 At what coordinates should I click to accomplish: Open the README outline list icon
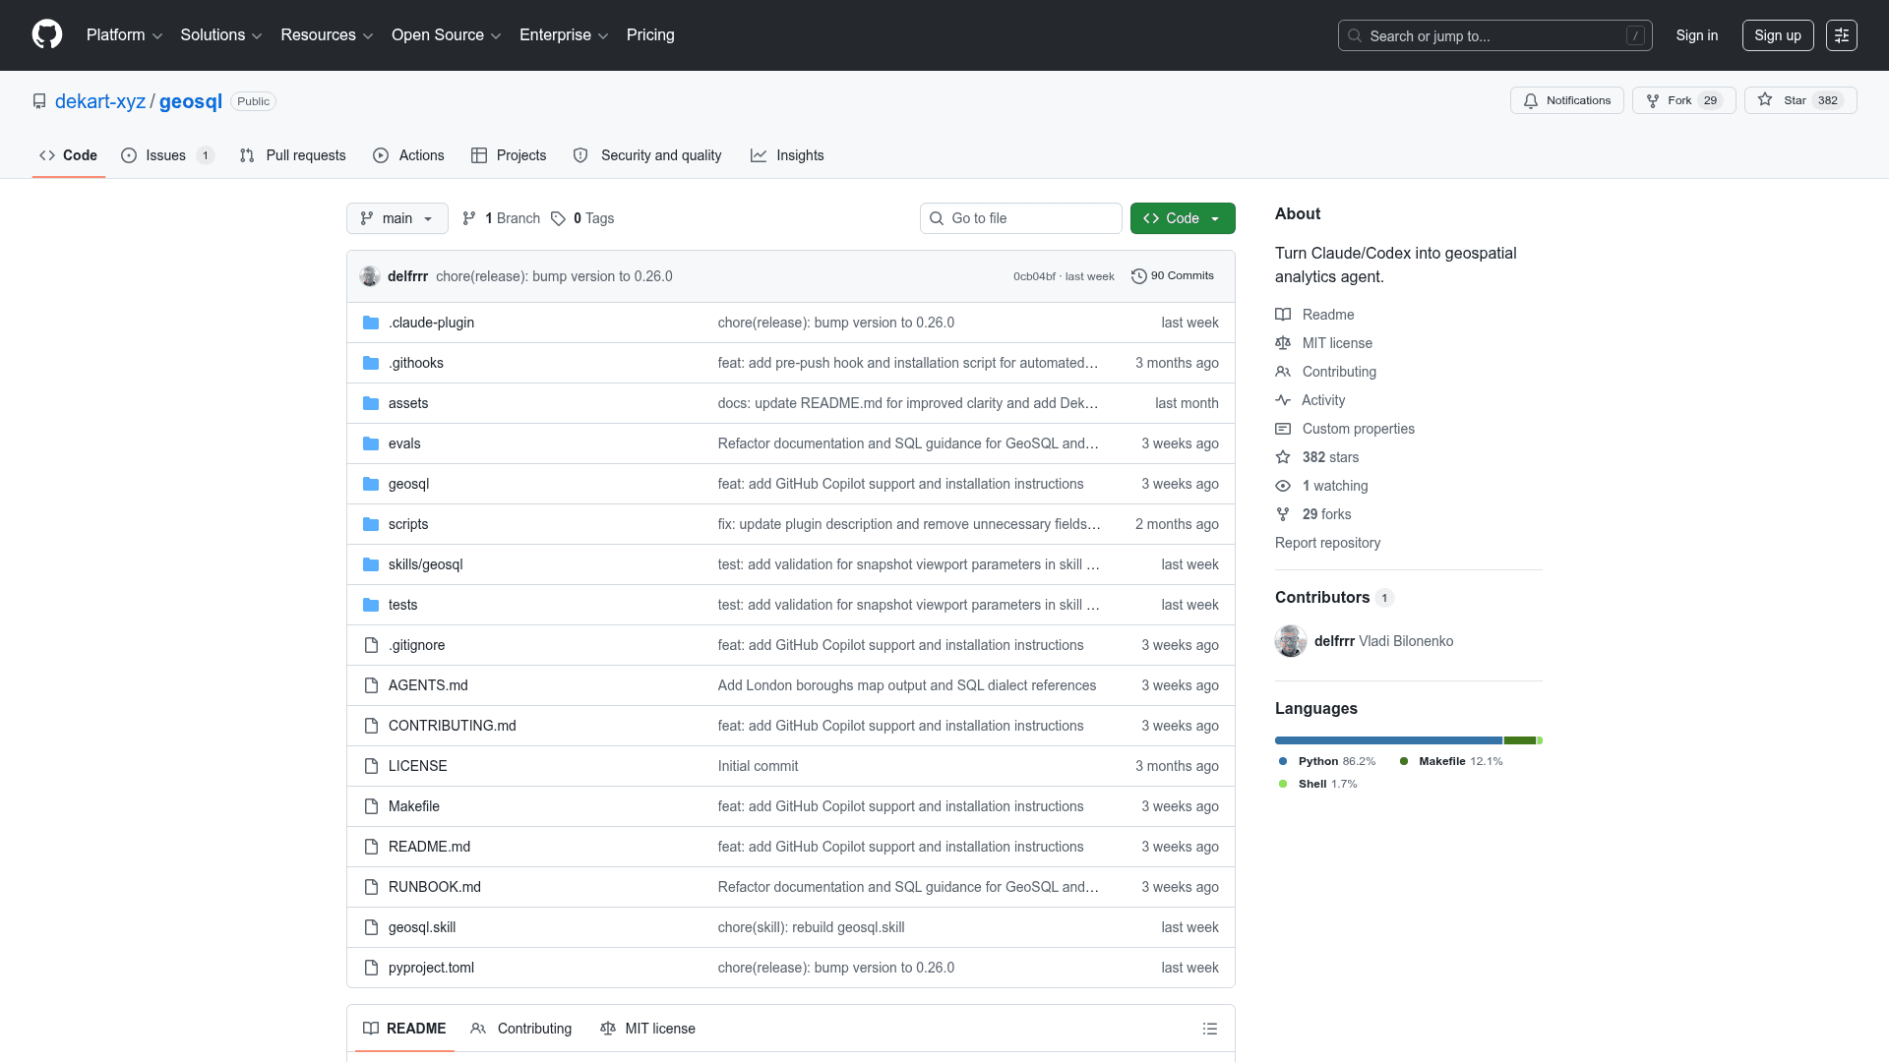(x=1209, y=1029)
